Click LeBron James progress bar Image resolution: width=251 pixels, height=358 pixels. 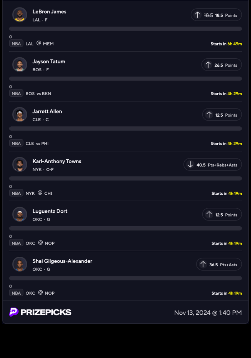tap(126, 29)
